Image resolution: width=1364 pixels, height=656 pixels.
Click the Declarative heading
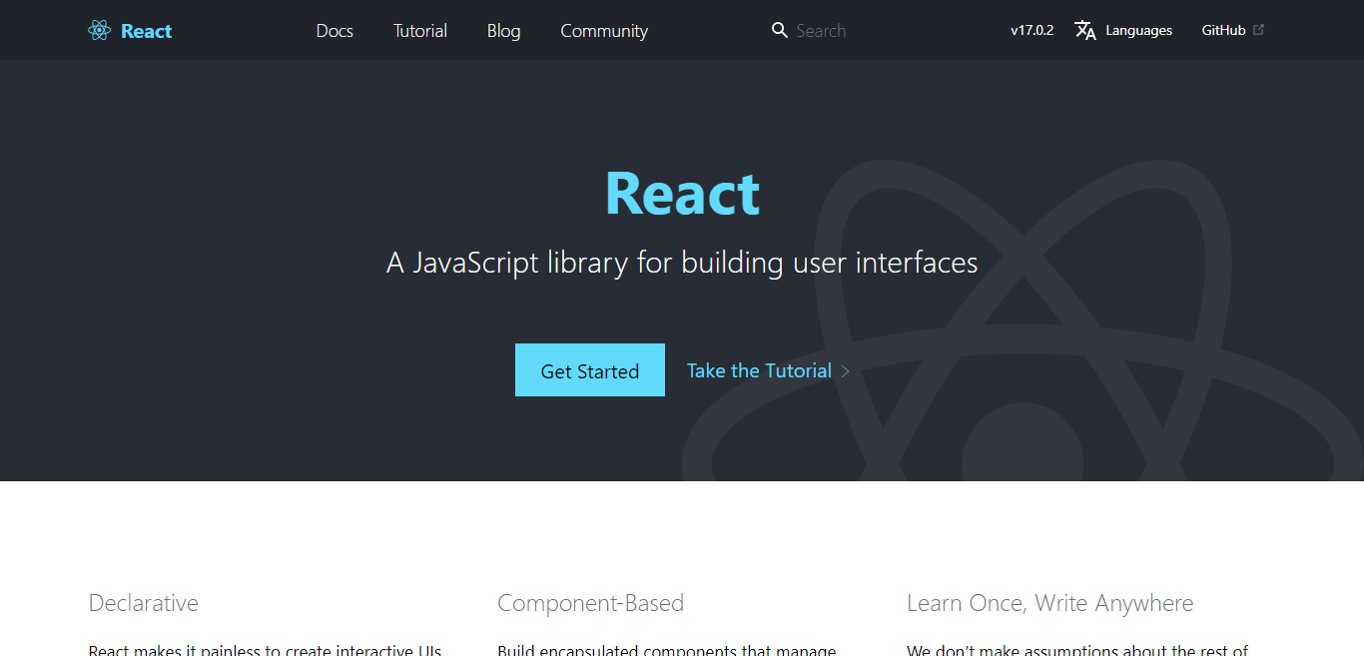(144, 603)
